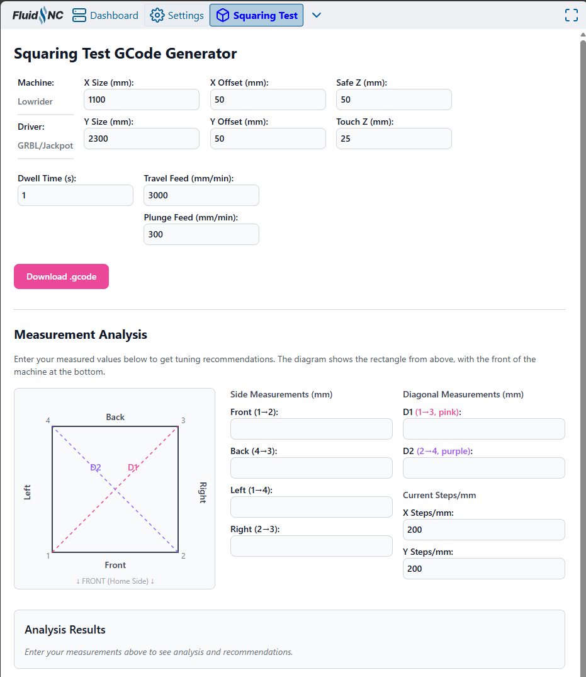The width and height of the screenshot is (586, 677).
Task: Select the Dwell Time field
Action: click(76, 195)
